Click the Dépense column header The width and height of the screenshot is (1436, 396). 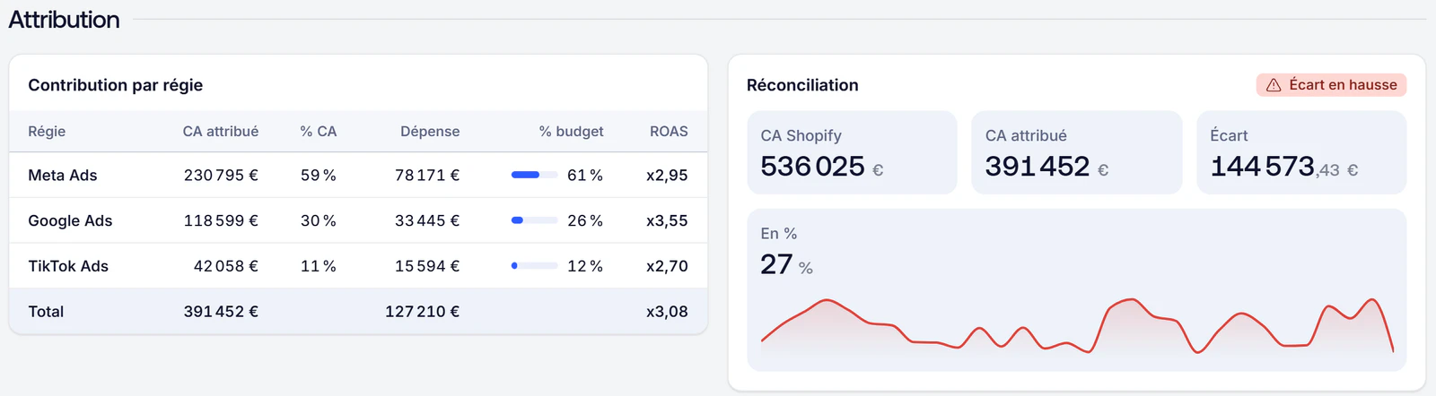click(x=430, y=132)
